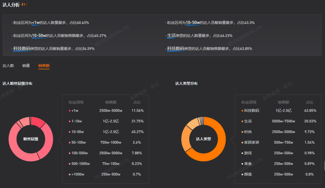Viewport: 325px width, 188px height.
Task: Click the 时尚 legend dot
Action: pos(242,132)
